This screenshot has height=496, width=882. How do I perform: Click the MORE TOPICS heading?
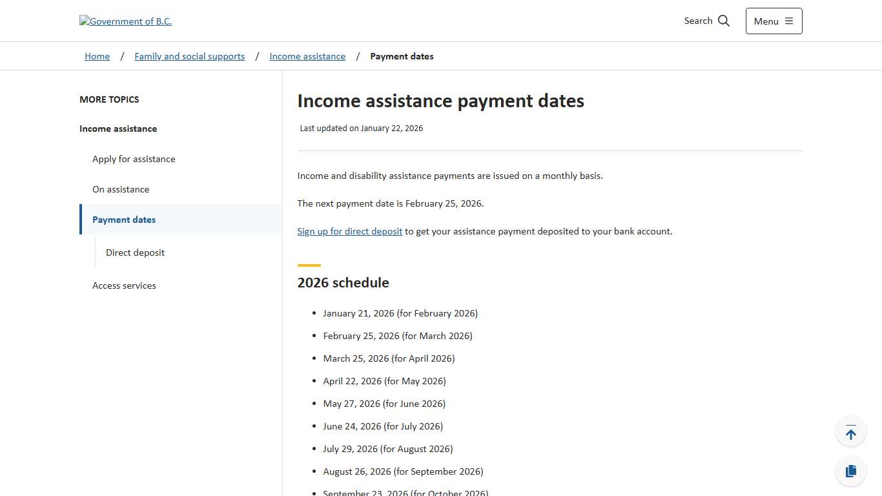[x=109, y=99]
